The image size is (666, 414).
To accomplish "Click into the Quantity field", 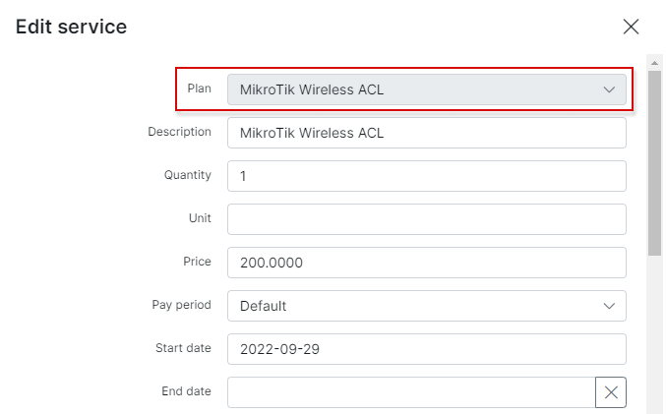I will click(426, 176).
